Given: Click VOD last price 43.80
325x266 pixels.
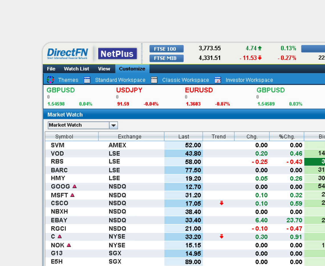Looking at the screenshot, I should (193, 154).
